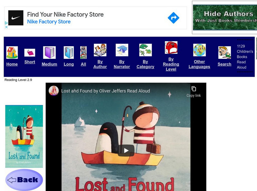Click the By Author writing-girl icon

point(100,50)
